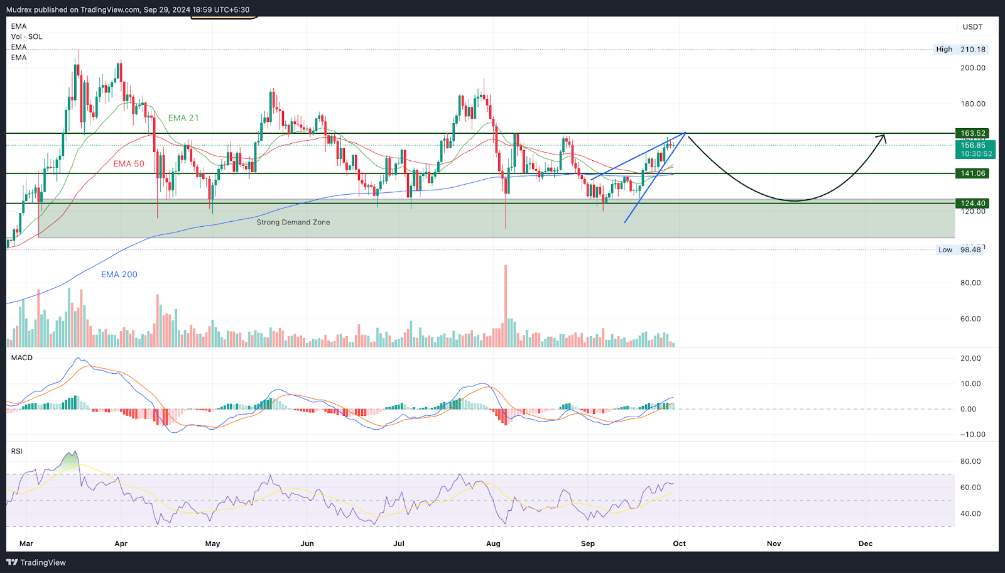Image resolution: width=1005 pixels, height=573 pixels.
Task: Click the 124.40 support price label
Action: (972, 203)
